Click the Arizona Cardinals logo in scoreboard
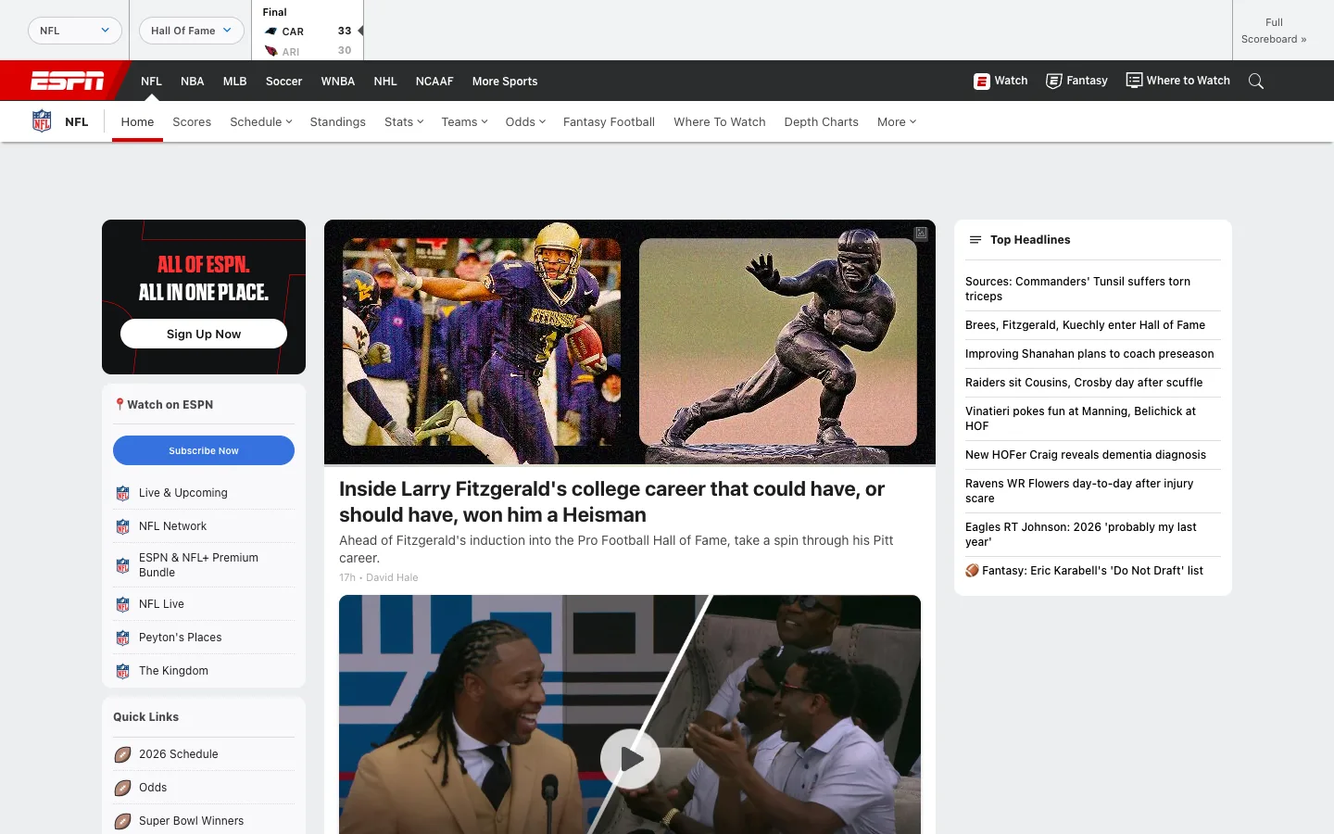Viewport: 1334px width, 834px height. pos(271,51)
